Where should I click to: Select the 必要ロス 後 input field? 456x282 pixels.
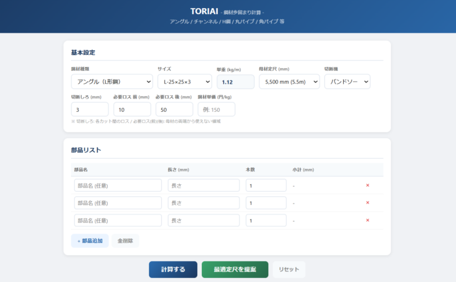(174, 109)
